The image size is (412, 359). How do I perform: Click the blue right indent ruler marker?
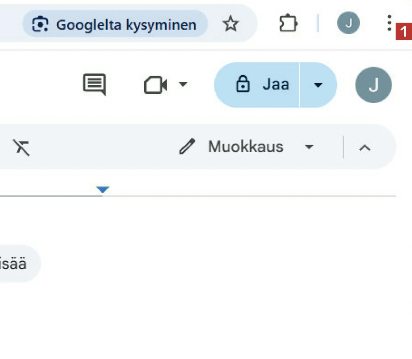pyautogui.click(x=102, y=190)
